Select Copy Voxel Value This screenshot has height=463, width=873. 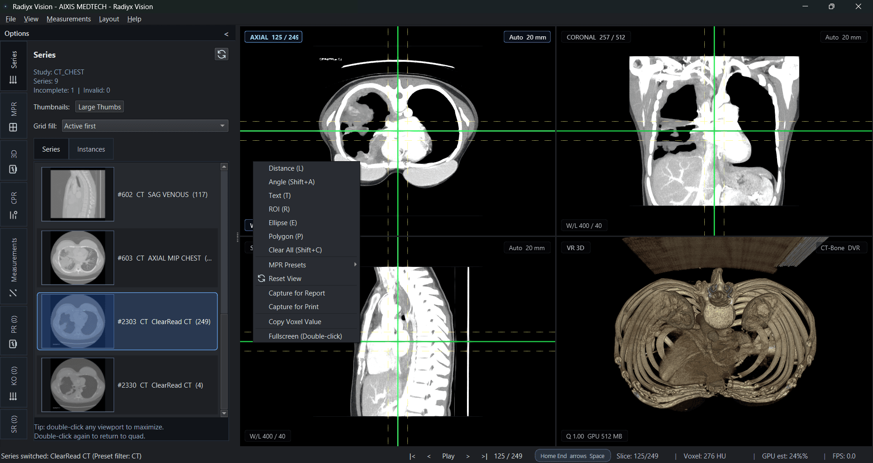pos(306,322)
